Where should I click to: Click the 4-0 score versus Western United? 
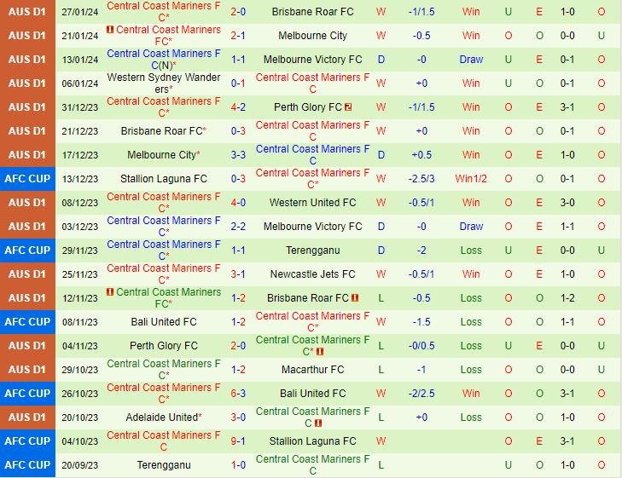tap(238, 203)
